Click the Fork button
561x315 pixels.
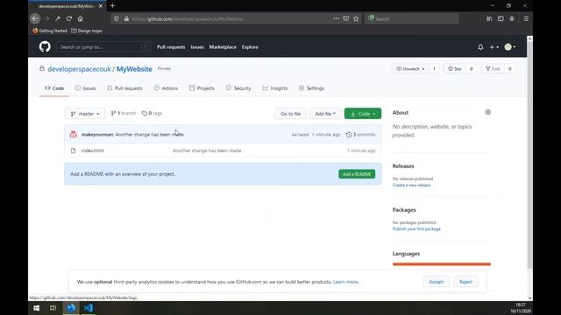tap(493, 68)
